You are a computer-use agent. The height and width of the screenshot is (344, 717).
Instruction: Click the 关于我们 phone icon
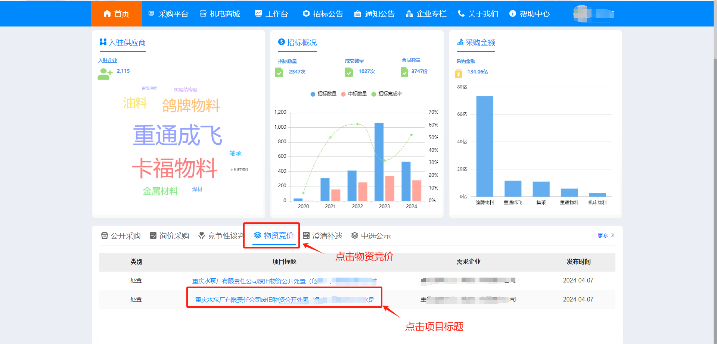click(461, 13)
